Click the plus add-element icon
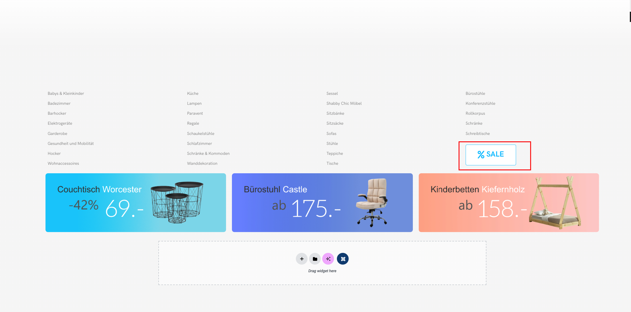This screenshot has width=631, height=312. coord(302,259)
